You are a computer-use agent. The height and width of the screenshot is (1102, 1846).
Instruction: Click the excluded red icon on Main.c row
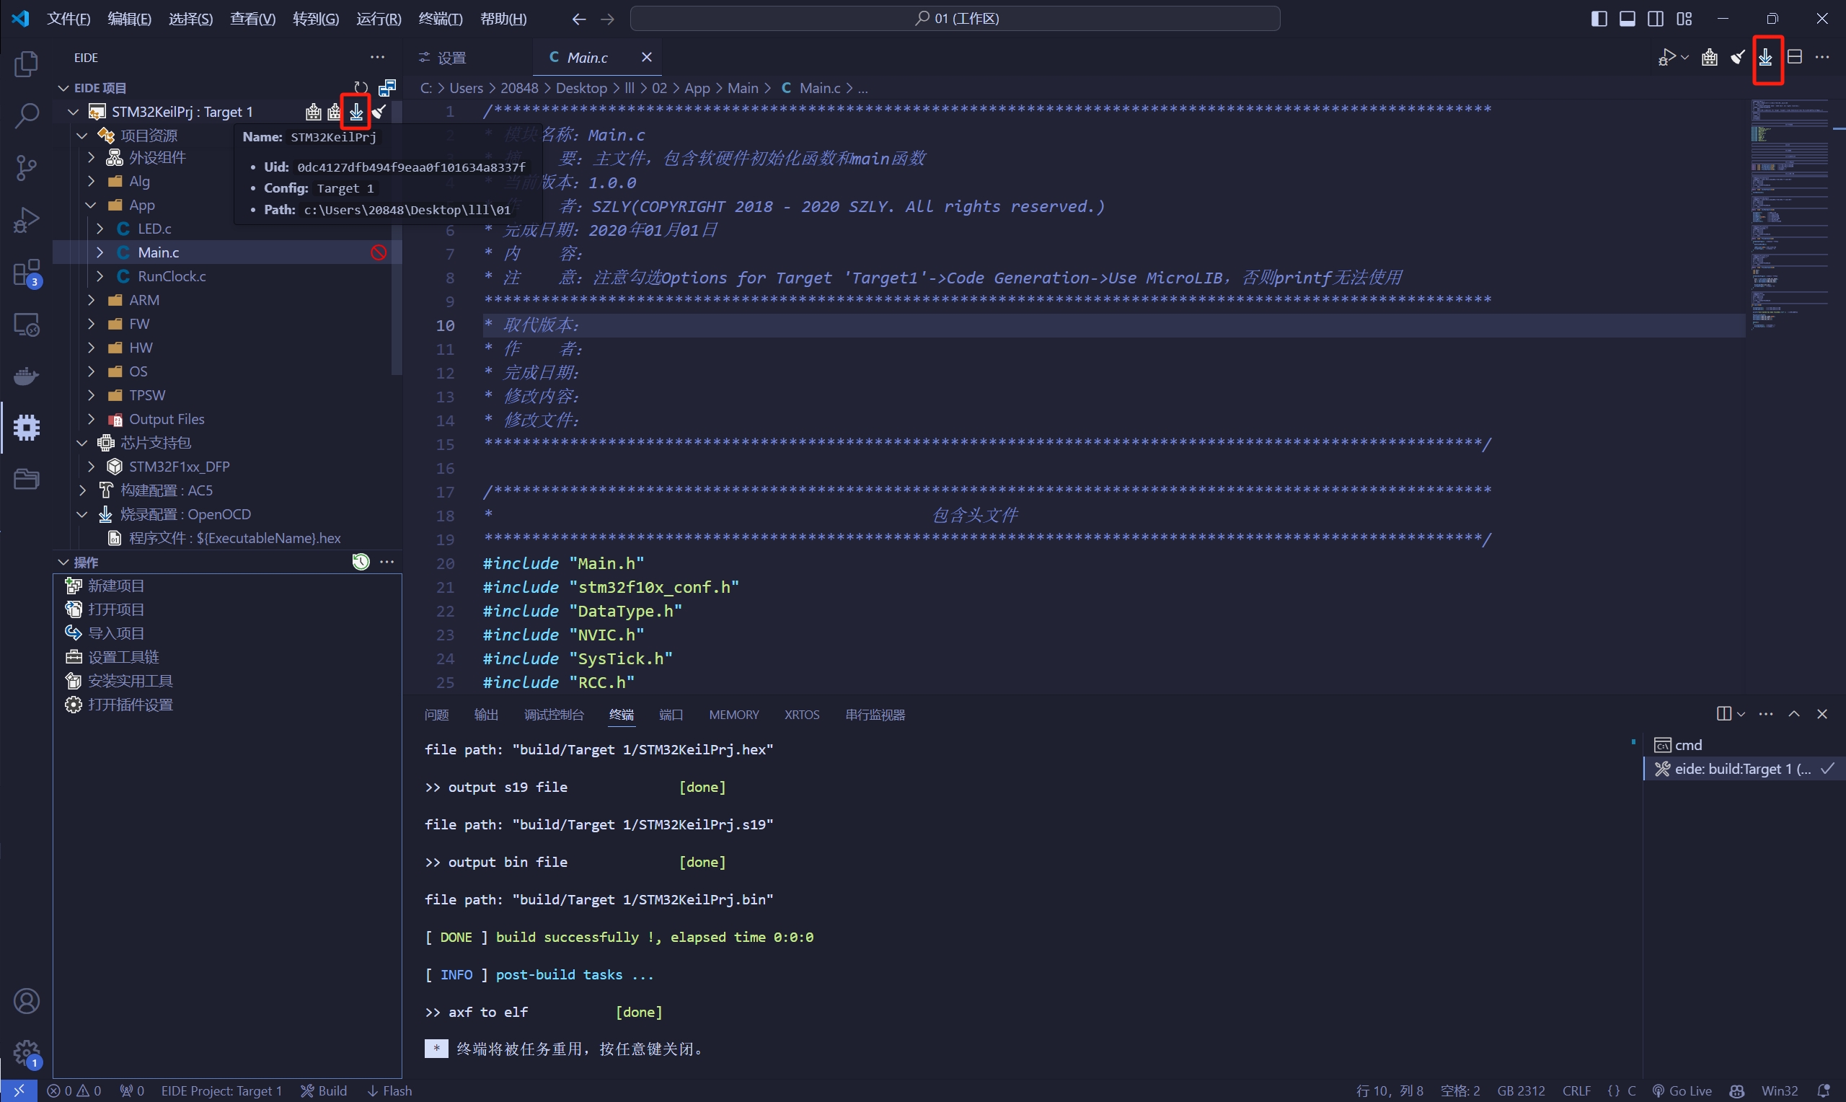[379, 252]
